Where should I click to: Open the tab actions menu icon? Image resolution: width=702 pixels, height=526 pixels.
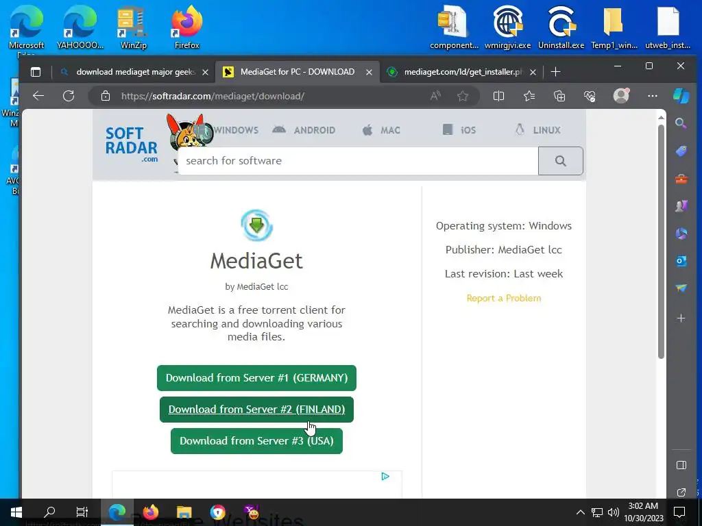pyautogui.click(x=36, y=72)
